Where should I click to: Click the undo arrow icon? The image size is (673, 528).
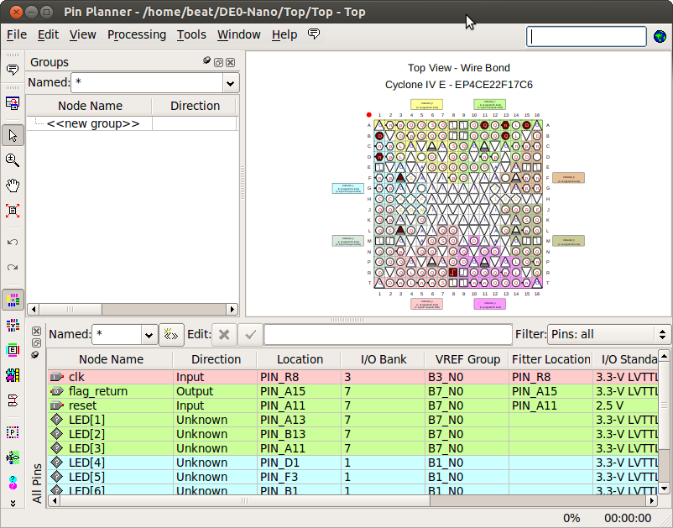coord(13,243)
